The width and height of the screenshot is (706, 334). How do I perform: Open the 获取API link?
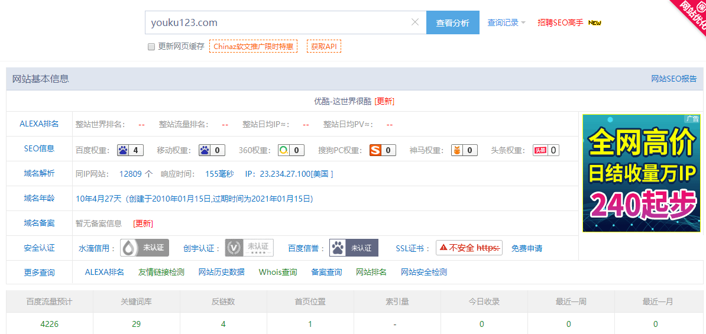point(324,46)
